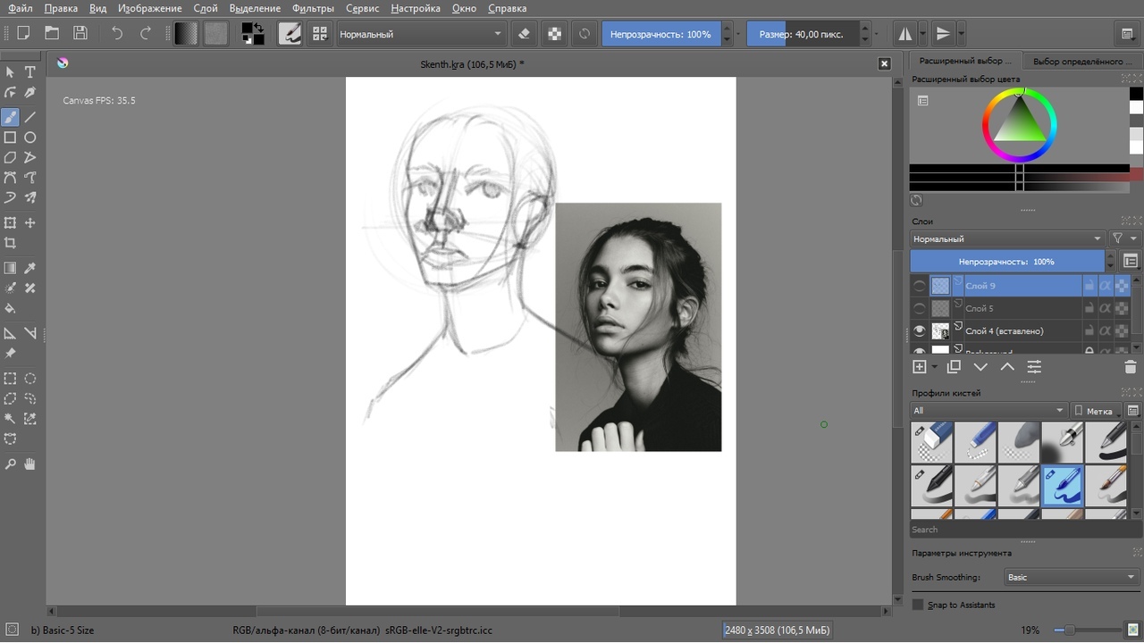Select the Rectangle shape tool
The height and width of the screenshot is (643, 1144).
pos(10,138)
